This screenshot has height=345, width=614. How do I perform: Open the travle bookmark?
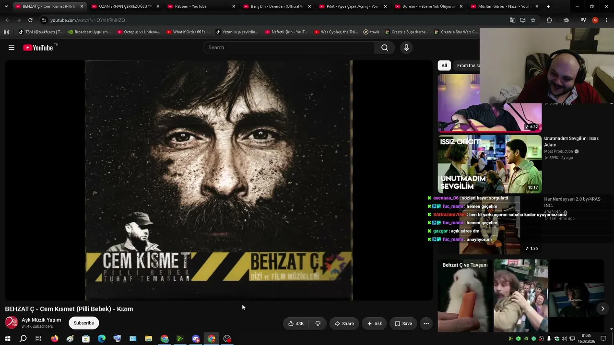click(371, 32)
